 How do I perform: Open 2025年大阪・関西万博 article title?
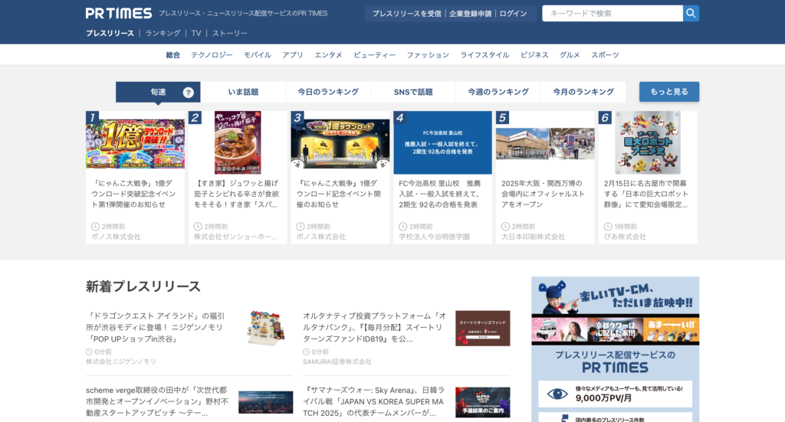[544, 194]
